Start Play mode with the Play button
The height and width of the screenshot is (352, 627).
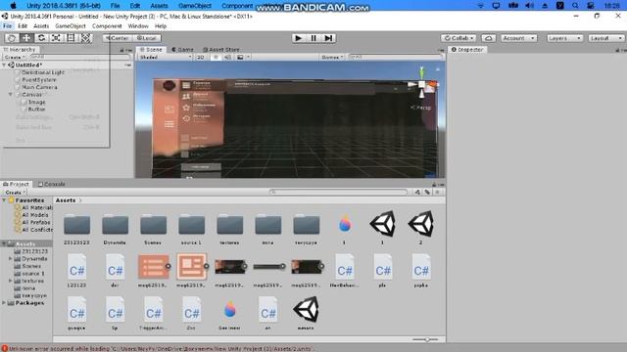(298, 38)
